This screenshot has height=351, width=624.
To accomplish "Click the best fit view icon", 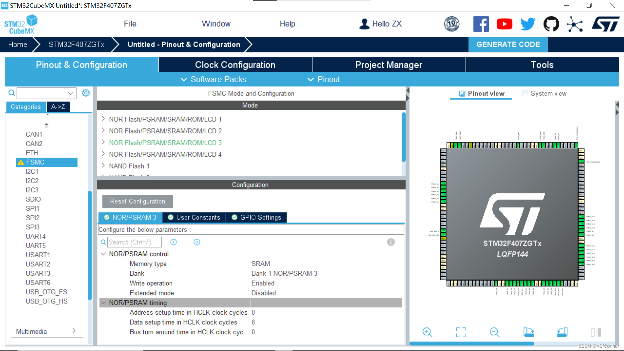I will click(461, 332).
